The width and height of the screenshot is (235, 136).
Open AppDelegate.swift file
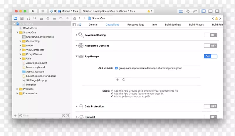[36, 63]
